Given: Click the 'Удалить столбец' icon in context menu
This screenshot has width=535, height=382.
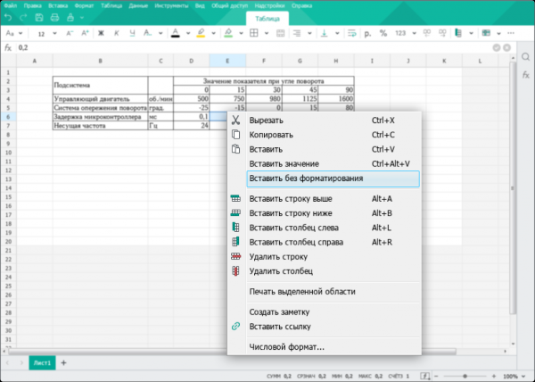Looking at the screenshot, I should tap(236, 270).
